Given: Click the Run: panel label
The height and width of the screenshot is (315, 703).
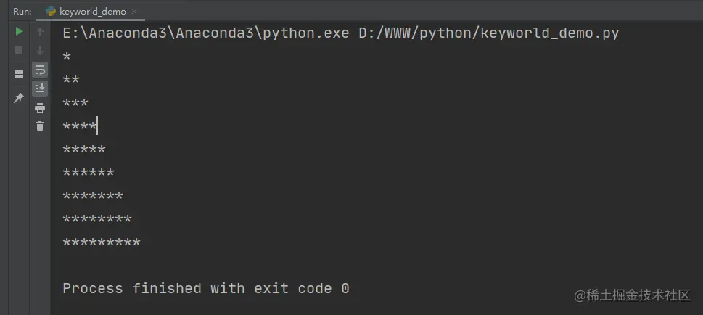Looking at the screenshot, I should click(x=22, y=11).
